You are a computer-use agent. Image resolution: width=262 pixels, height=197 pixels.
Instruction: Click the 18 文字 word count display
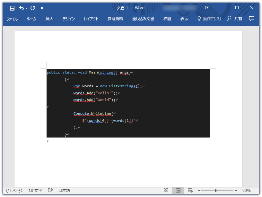[x=35, y=190]
